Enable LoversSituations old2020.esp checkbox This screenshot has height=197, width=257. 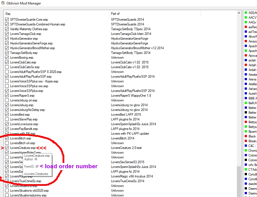pyautogui.click(x=7, y=191)
